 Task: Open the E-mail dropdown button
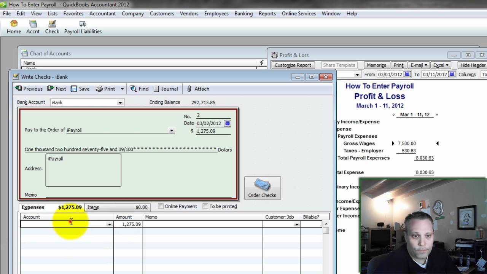tap(419, 65)
